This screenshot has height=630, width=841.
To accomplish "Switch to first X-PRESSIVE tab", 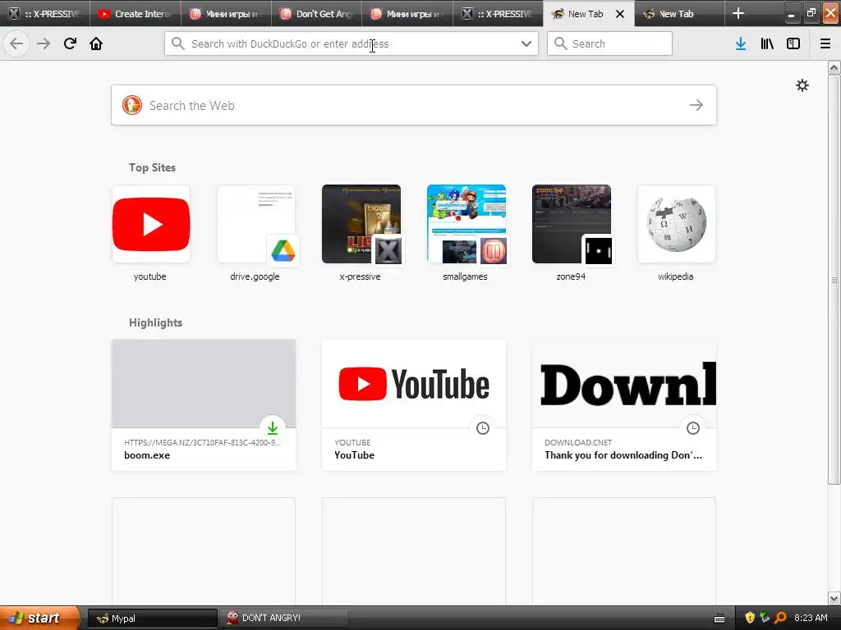I will (44, 13).
